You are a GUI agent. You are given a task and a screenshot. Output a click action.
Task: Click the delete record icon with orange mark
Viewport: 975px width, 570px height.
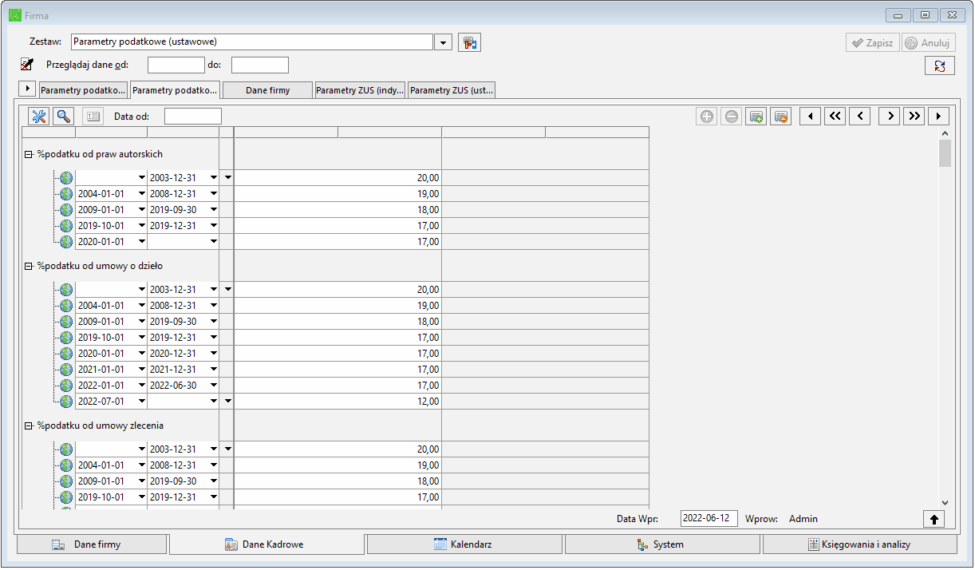[x=780, y=117]
